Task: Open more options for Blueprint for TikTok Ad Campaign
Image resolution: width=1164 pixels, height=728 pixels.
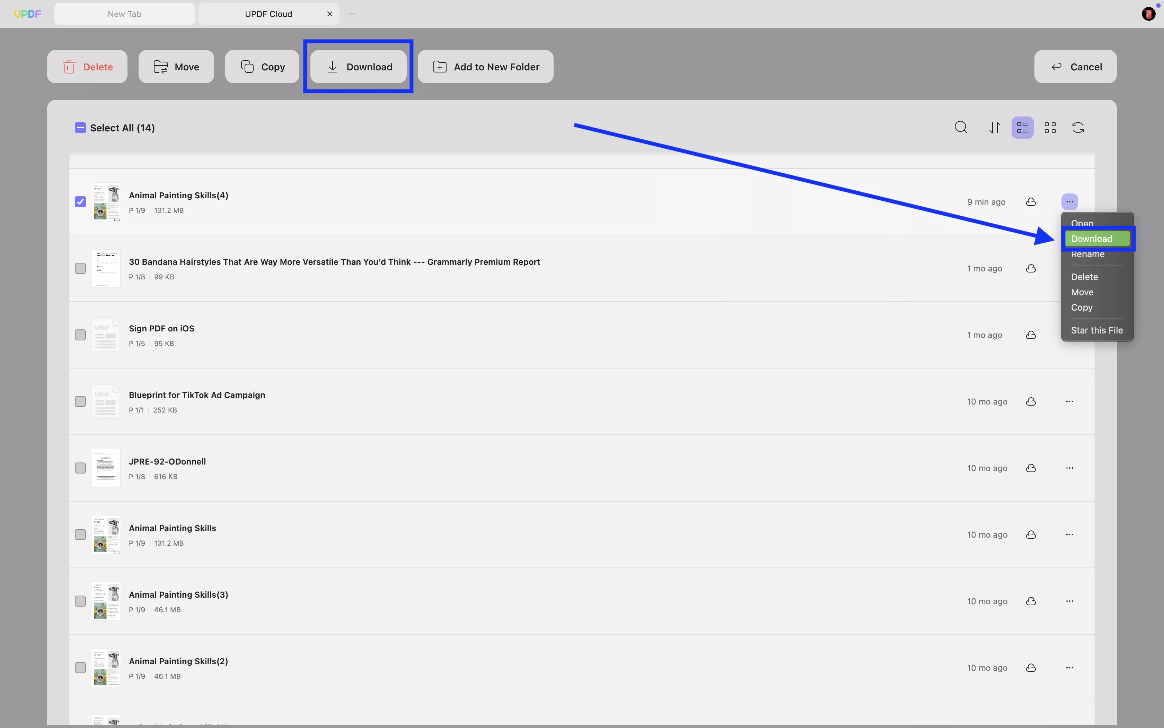Action: (1069, 401)
